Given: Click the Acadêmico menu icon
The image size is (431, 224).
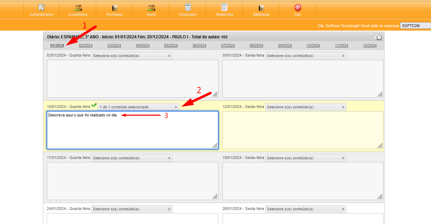Looking at the screenshot, I should [x=78, y=8].
